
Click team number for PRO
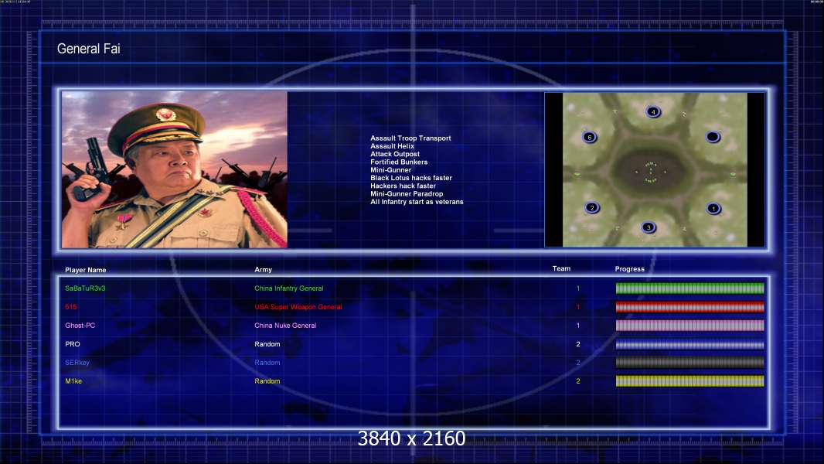[578, 344]
